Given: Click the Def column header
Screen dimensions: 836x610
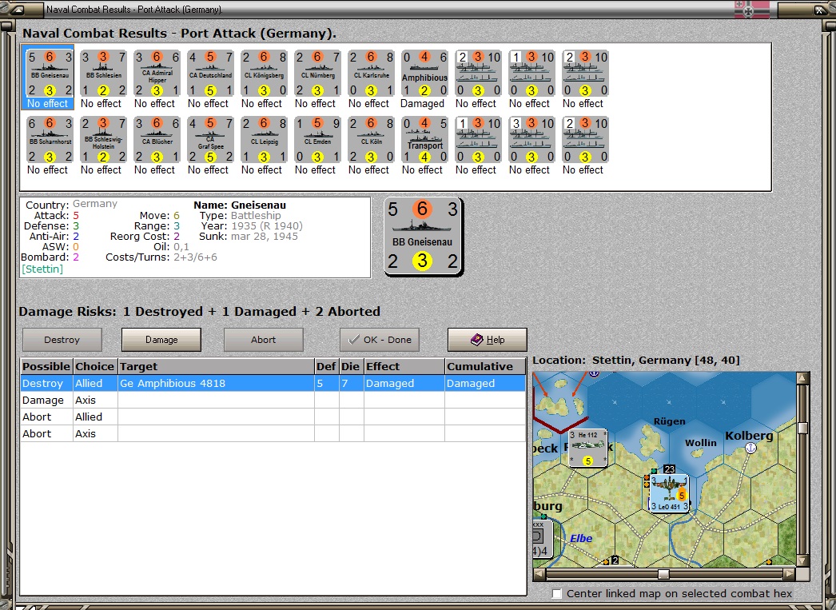Looking at the screenshot, I should pos(326,366).
